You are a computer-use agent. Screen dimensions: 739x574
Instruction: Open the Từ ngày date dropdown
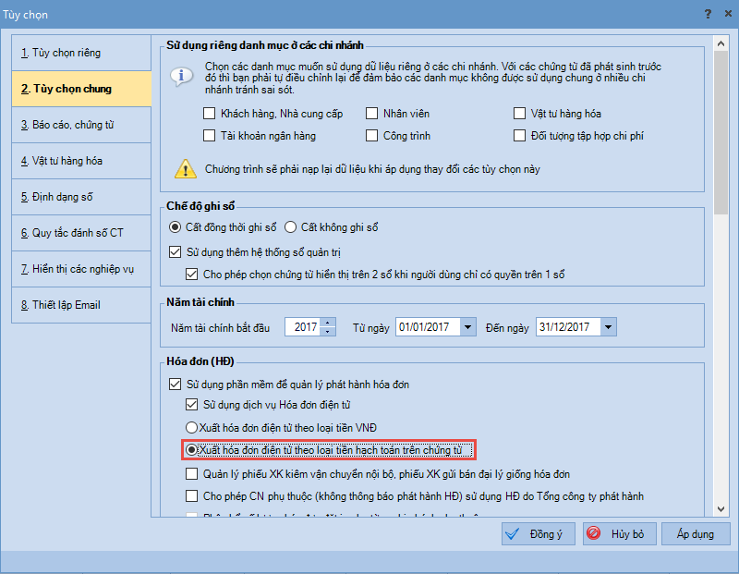pos(467,327)
